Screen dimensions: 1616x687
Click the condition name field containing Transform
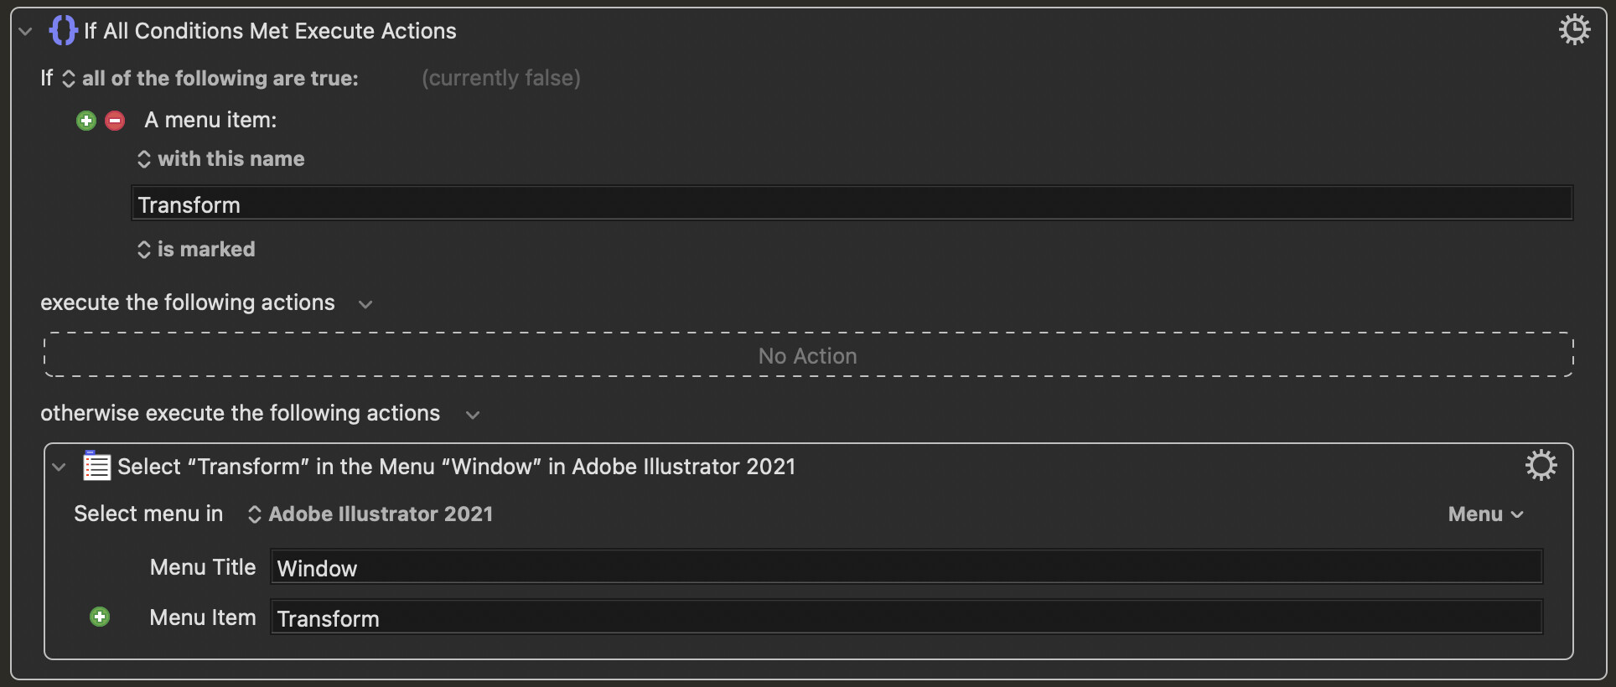pyautogui.click(x=852, y=204)
